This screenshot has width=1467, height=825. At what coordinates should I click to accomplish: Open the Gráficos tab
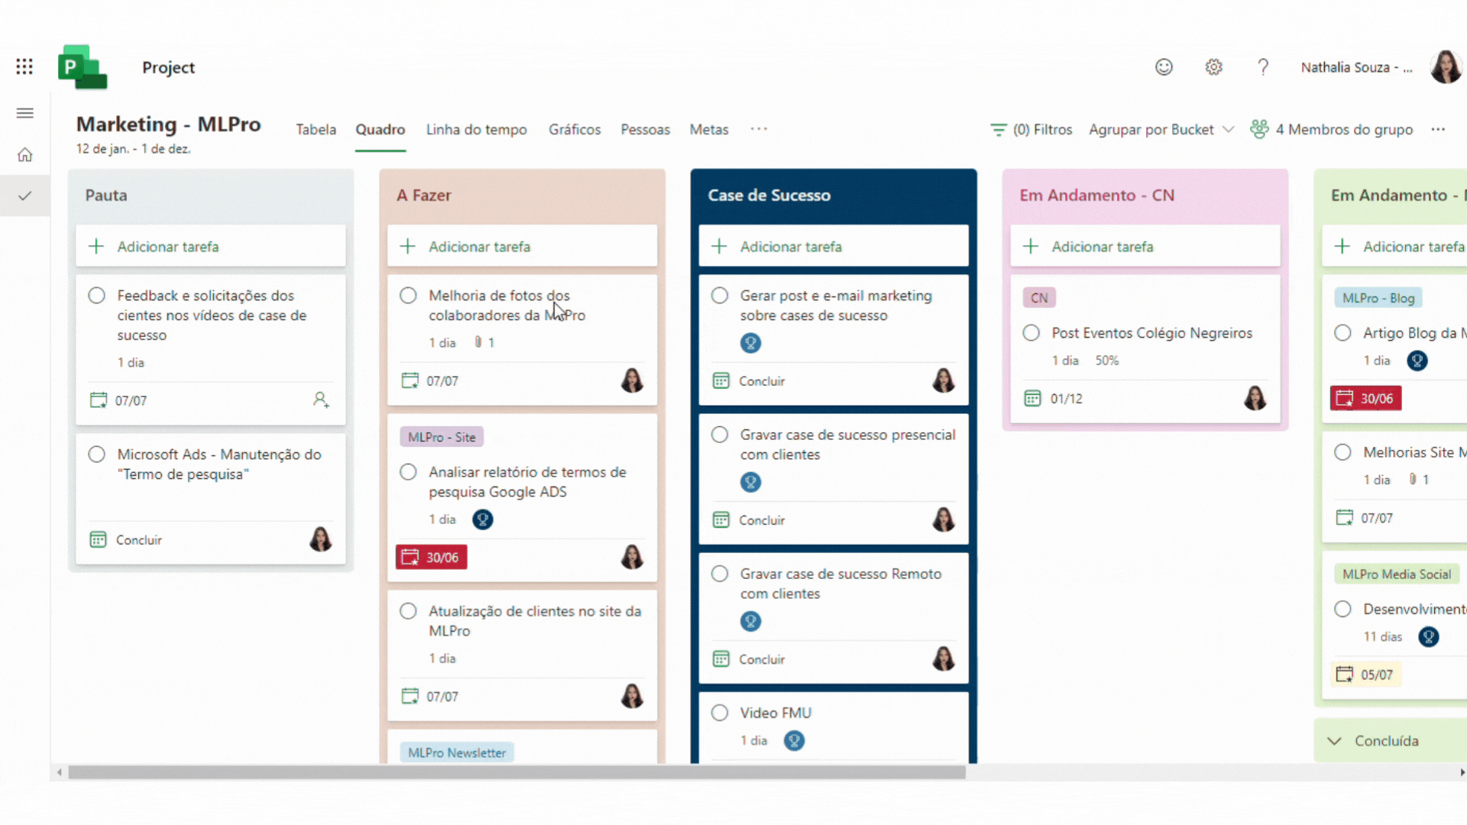575,130
